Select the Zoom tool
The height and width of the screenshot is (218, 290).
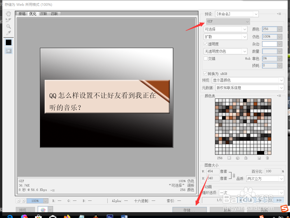(8, 27)
